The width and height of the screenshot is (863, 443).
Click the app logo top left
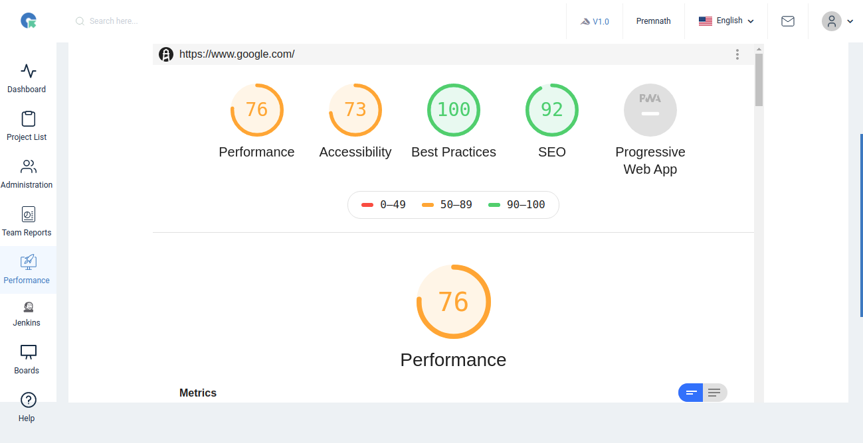27,20
